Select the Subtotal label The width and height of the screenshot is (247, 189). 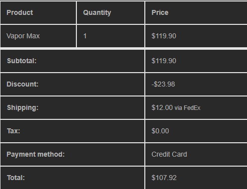tap(22, 61)
